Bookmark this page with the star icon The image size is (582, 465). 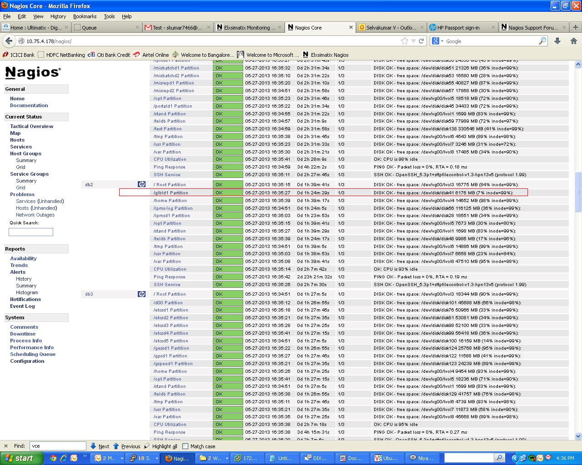404,41
